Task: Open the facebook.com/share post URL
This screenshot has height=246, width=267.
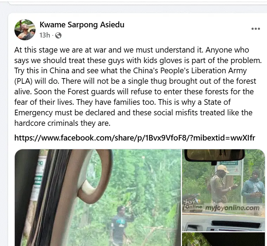Action: point(135,138)
